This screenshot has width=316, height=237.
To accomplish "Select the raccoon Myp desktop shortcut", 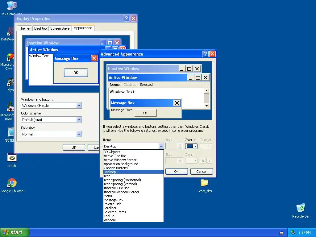I will coord(10,82).
